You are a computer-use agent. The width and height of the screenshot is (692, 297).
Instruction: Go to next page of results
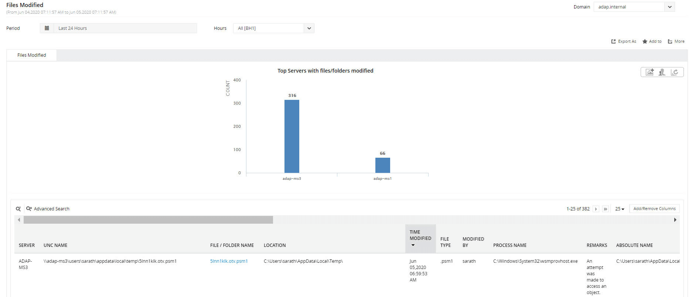[x=596, y=209]
